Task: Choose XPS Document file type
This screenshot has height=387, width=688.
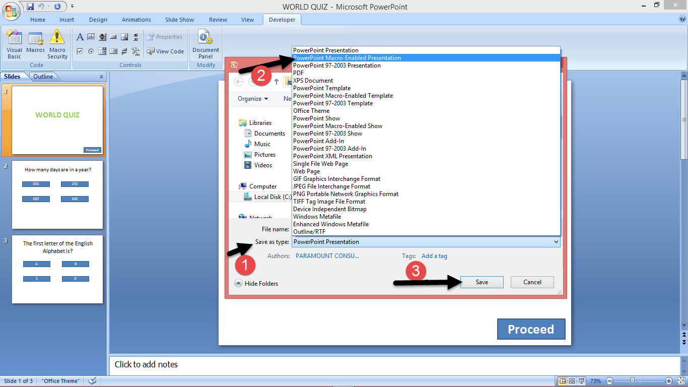Action: (x=426, y=81)
